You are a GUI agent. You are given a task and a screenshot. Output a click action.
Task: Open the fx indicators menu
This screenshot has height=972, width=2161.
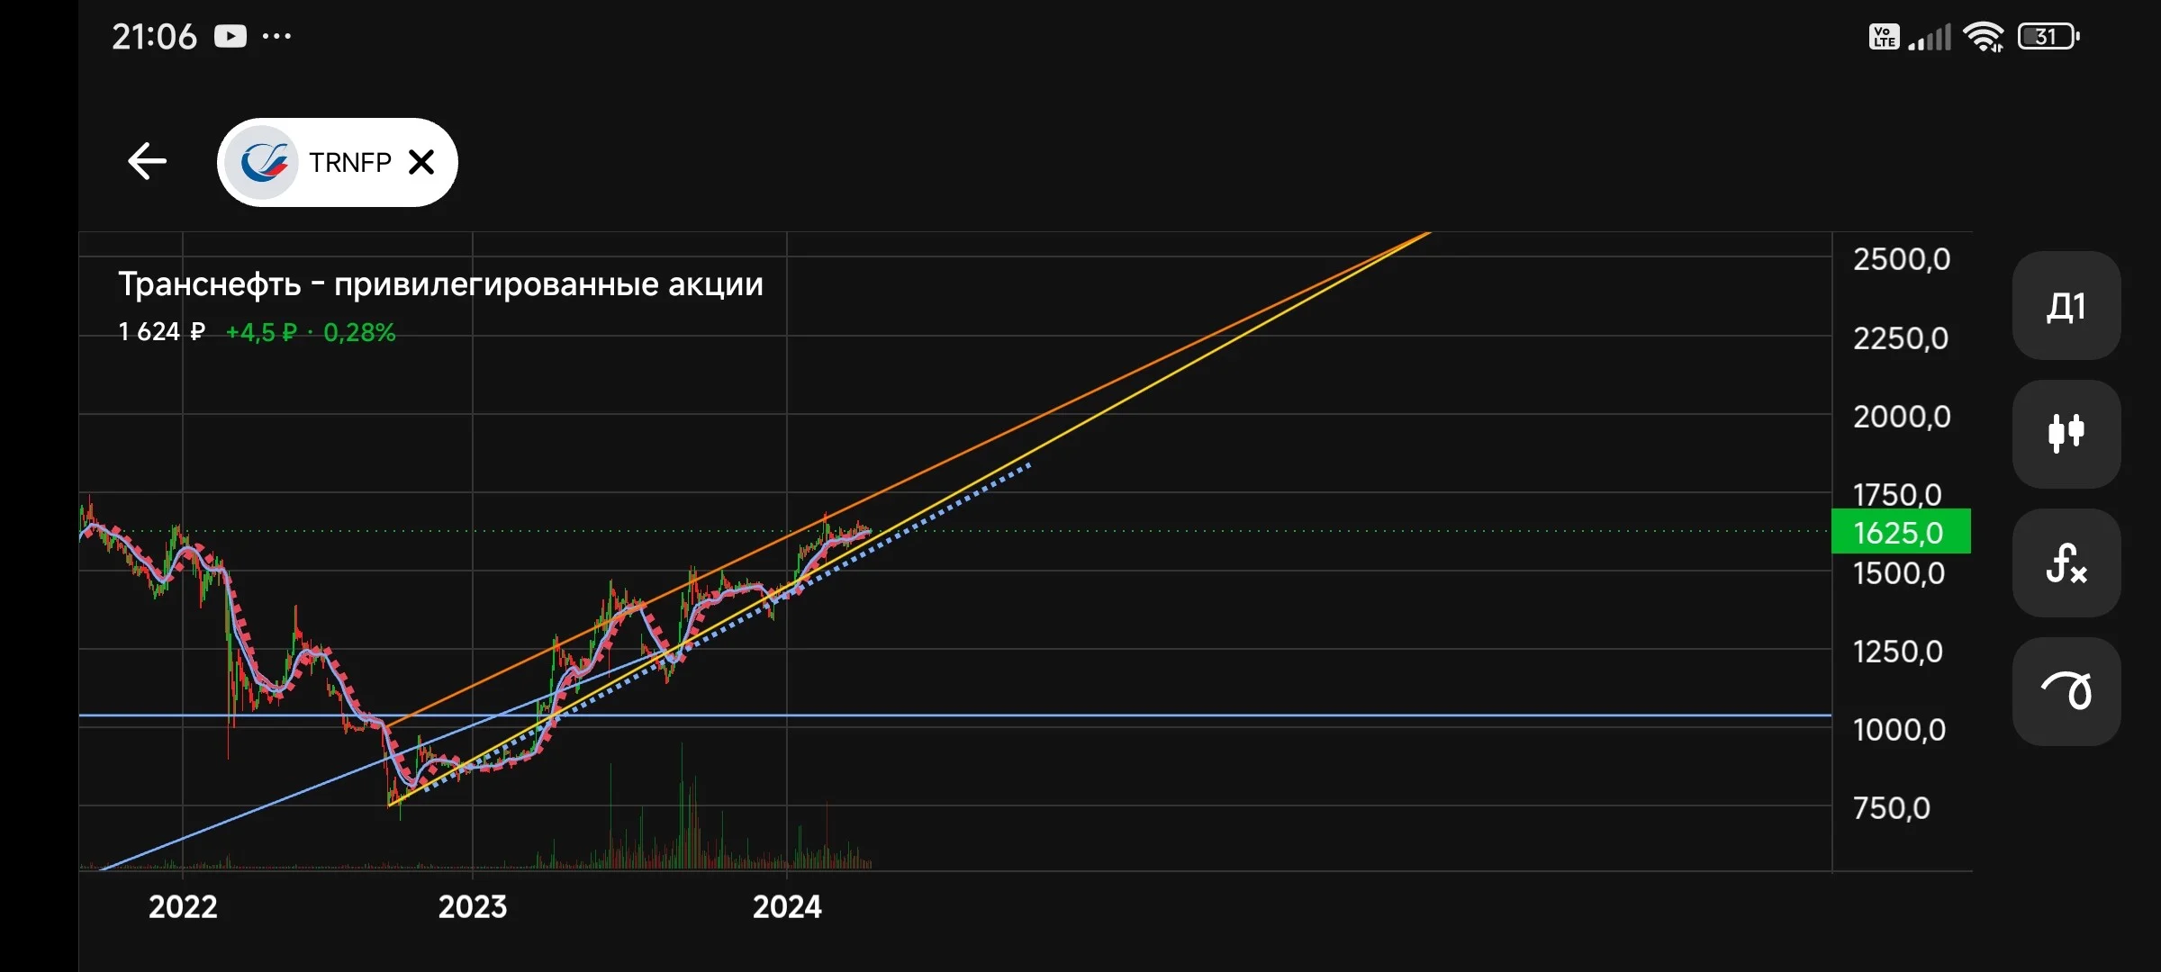pyautogui.click(x=2066, y=562)
